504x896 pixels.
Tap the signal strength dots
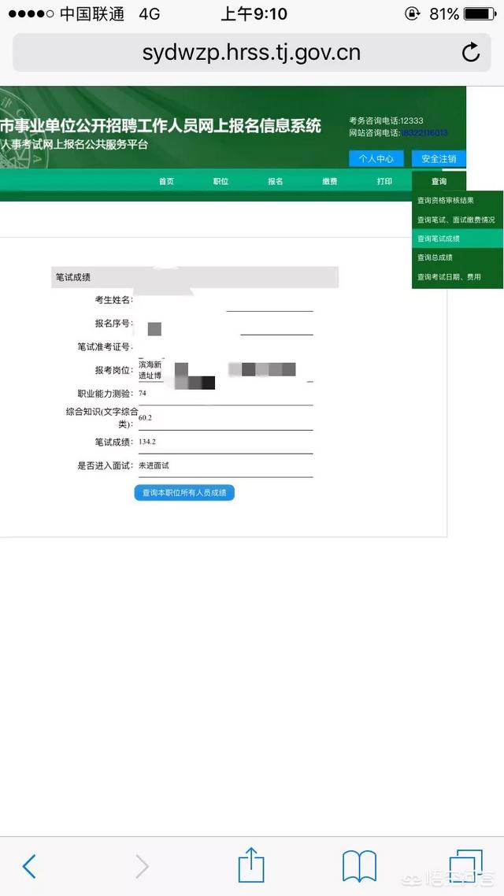pos(31,13)
